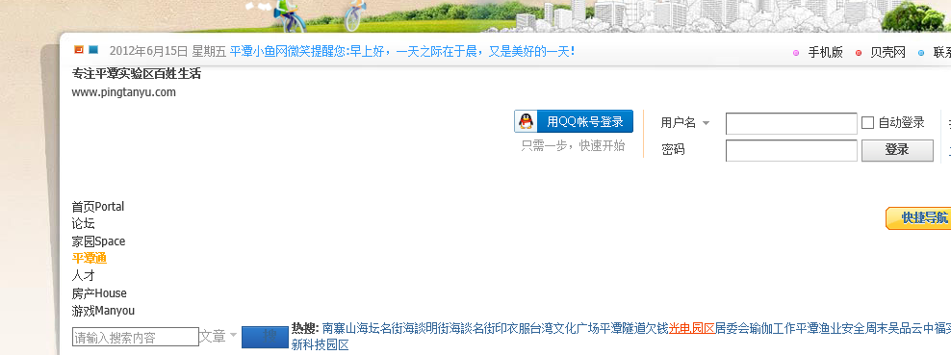
Task: Open the 快捷导航 quick navigation button
Action: coord(918,218)
